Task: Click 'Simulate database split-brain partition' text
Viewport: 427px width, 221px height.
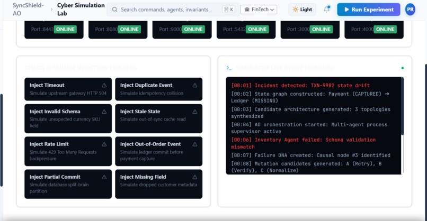Action: click(59, 188)
